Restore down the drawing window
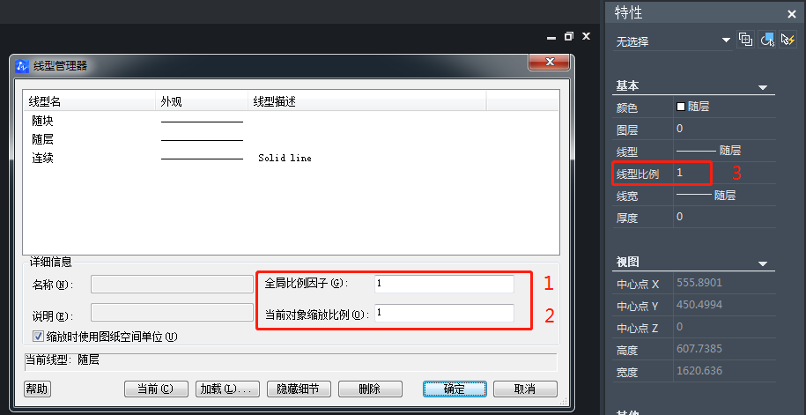 [569, 36]
